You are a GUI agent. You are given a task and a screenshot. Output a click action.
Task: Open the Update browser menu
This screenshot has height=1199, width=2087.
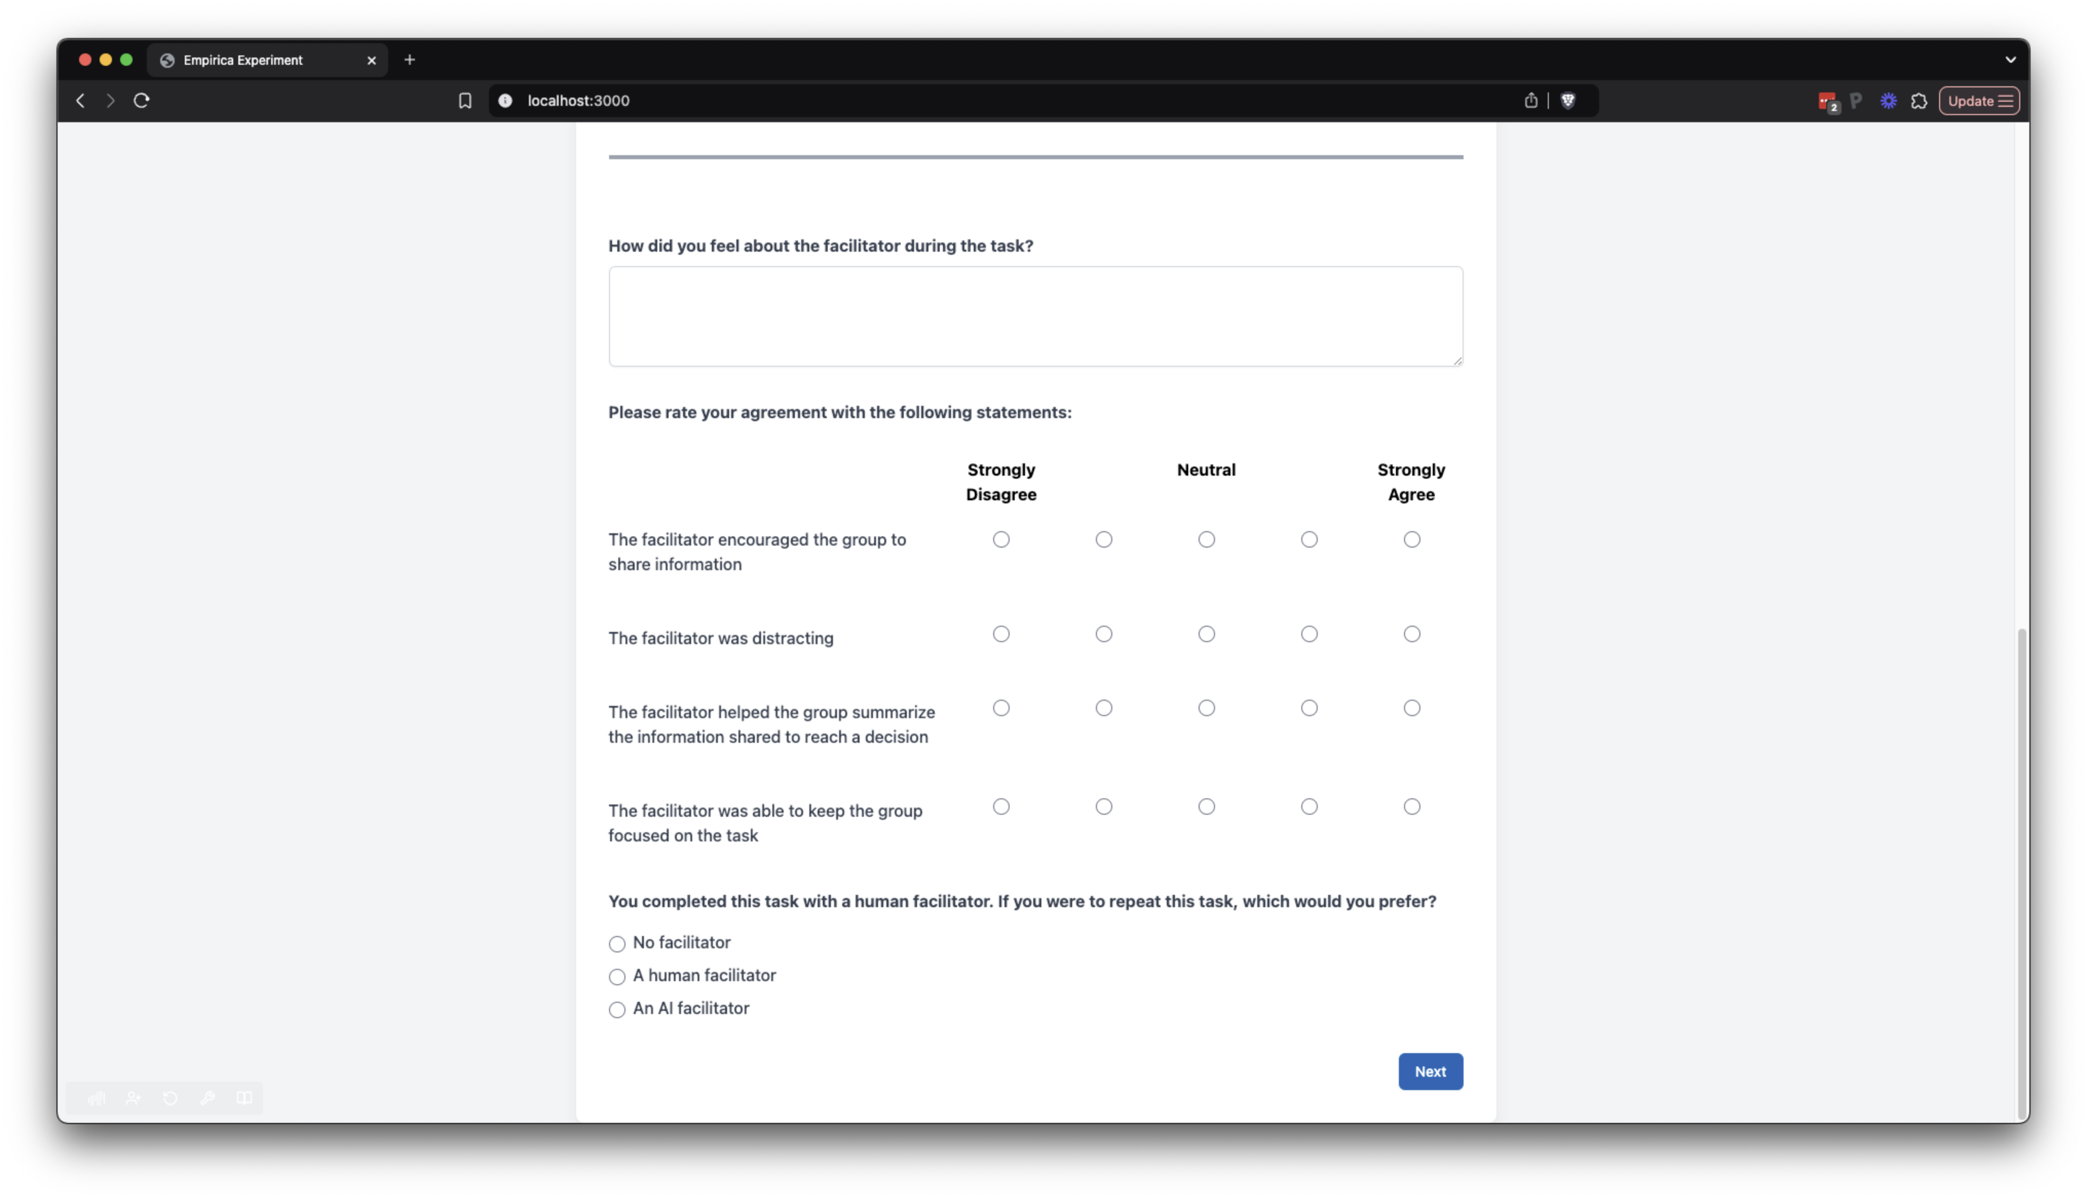click(x=1978, y=101)
